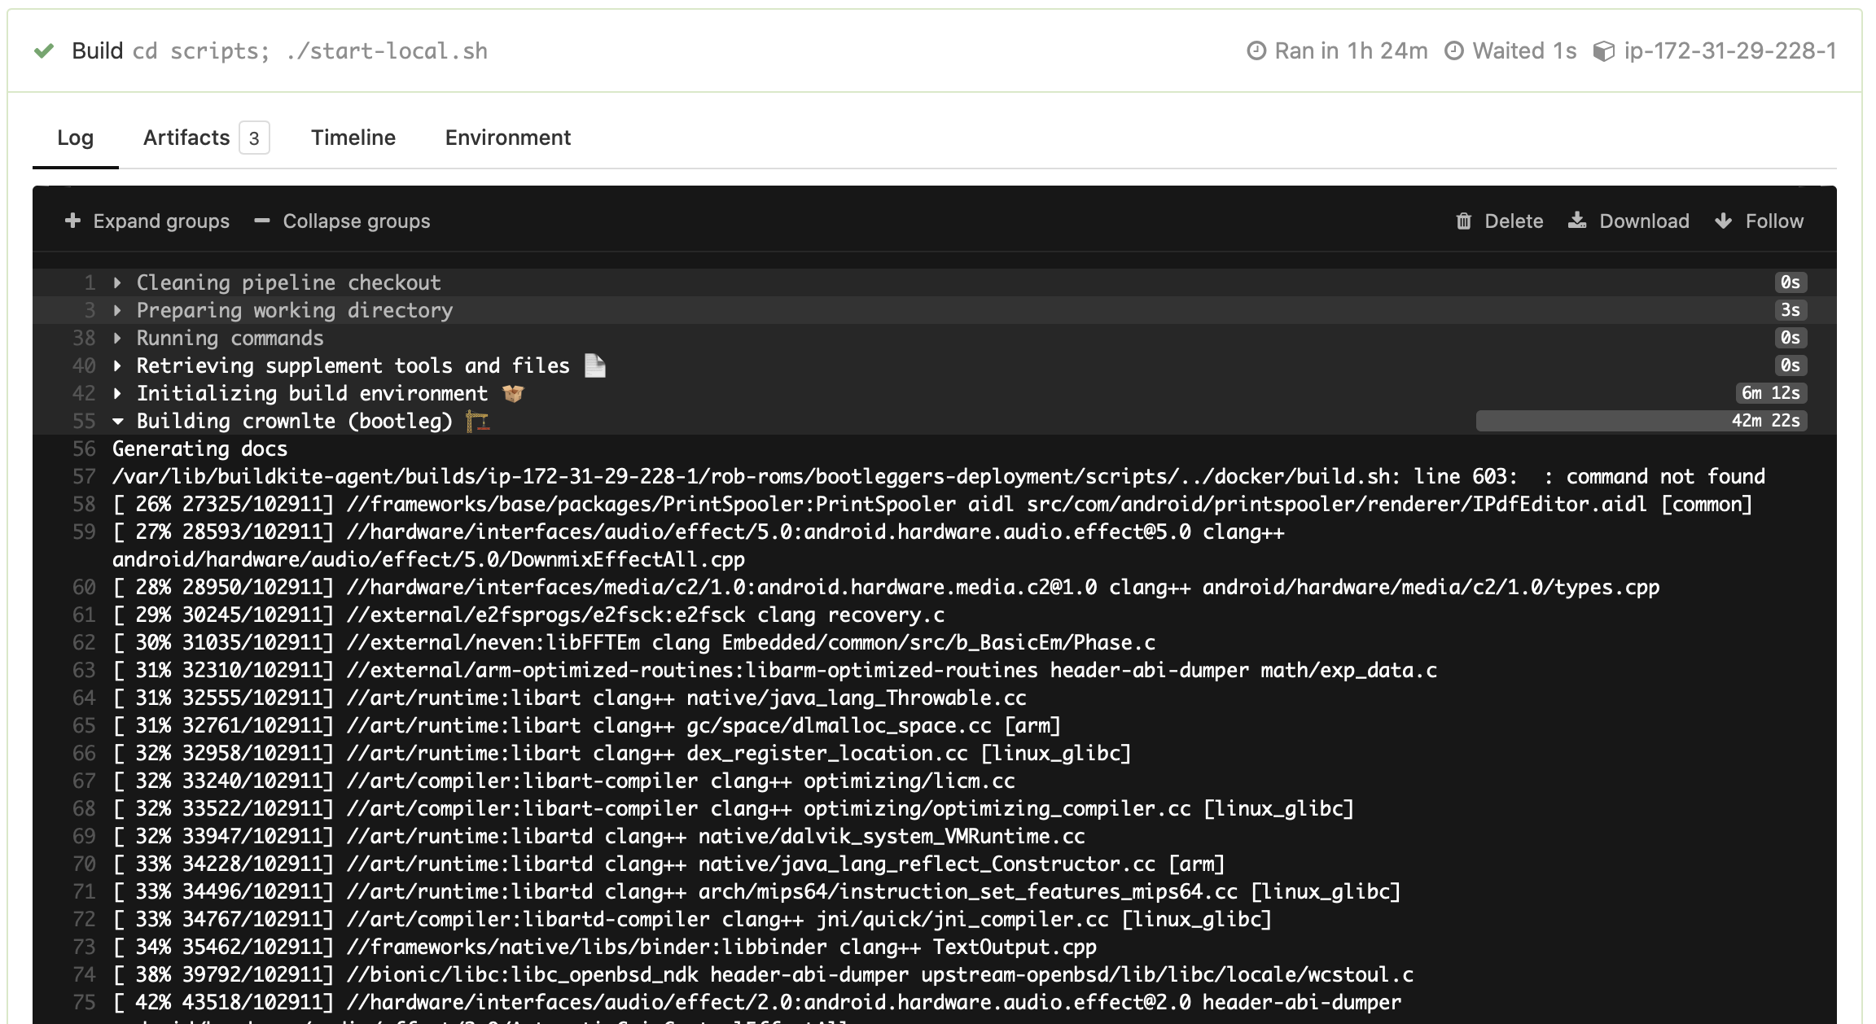Click the libbinder TextOutput.cpp log line

click(x=604, y=947)
